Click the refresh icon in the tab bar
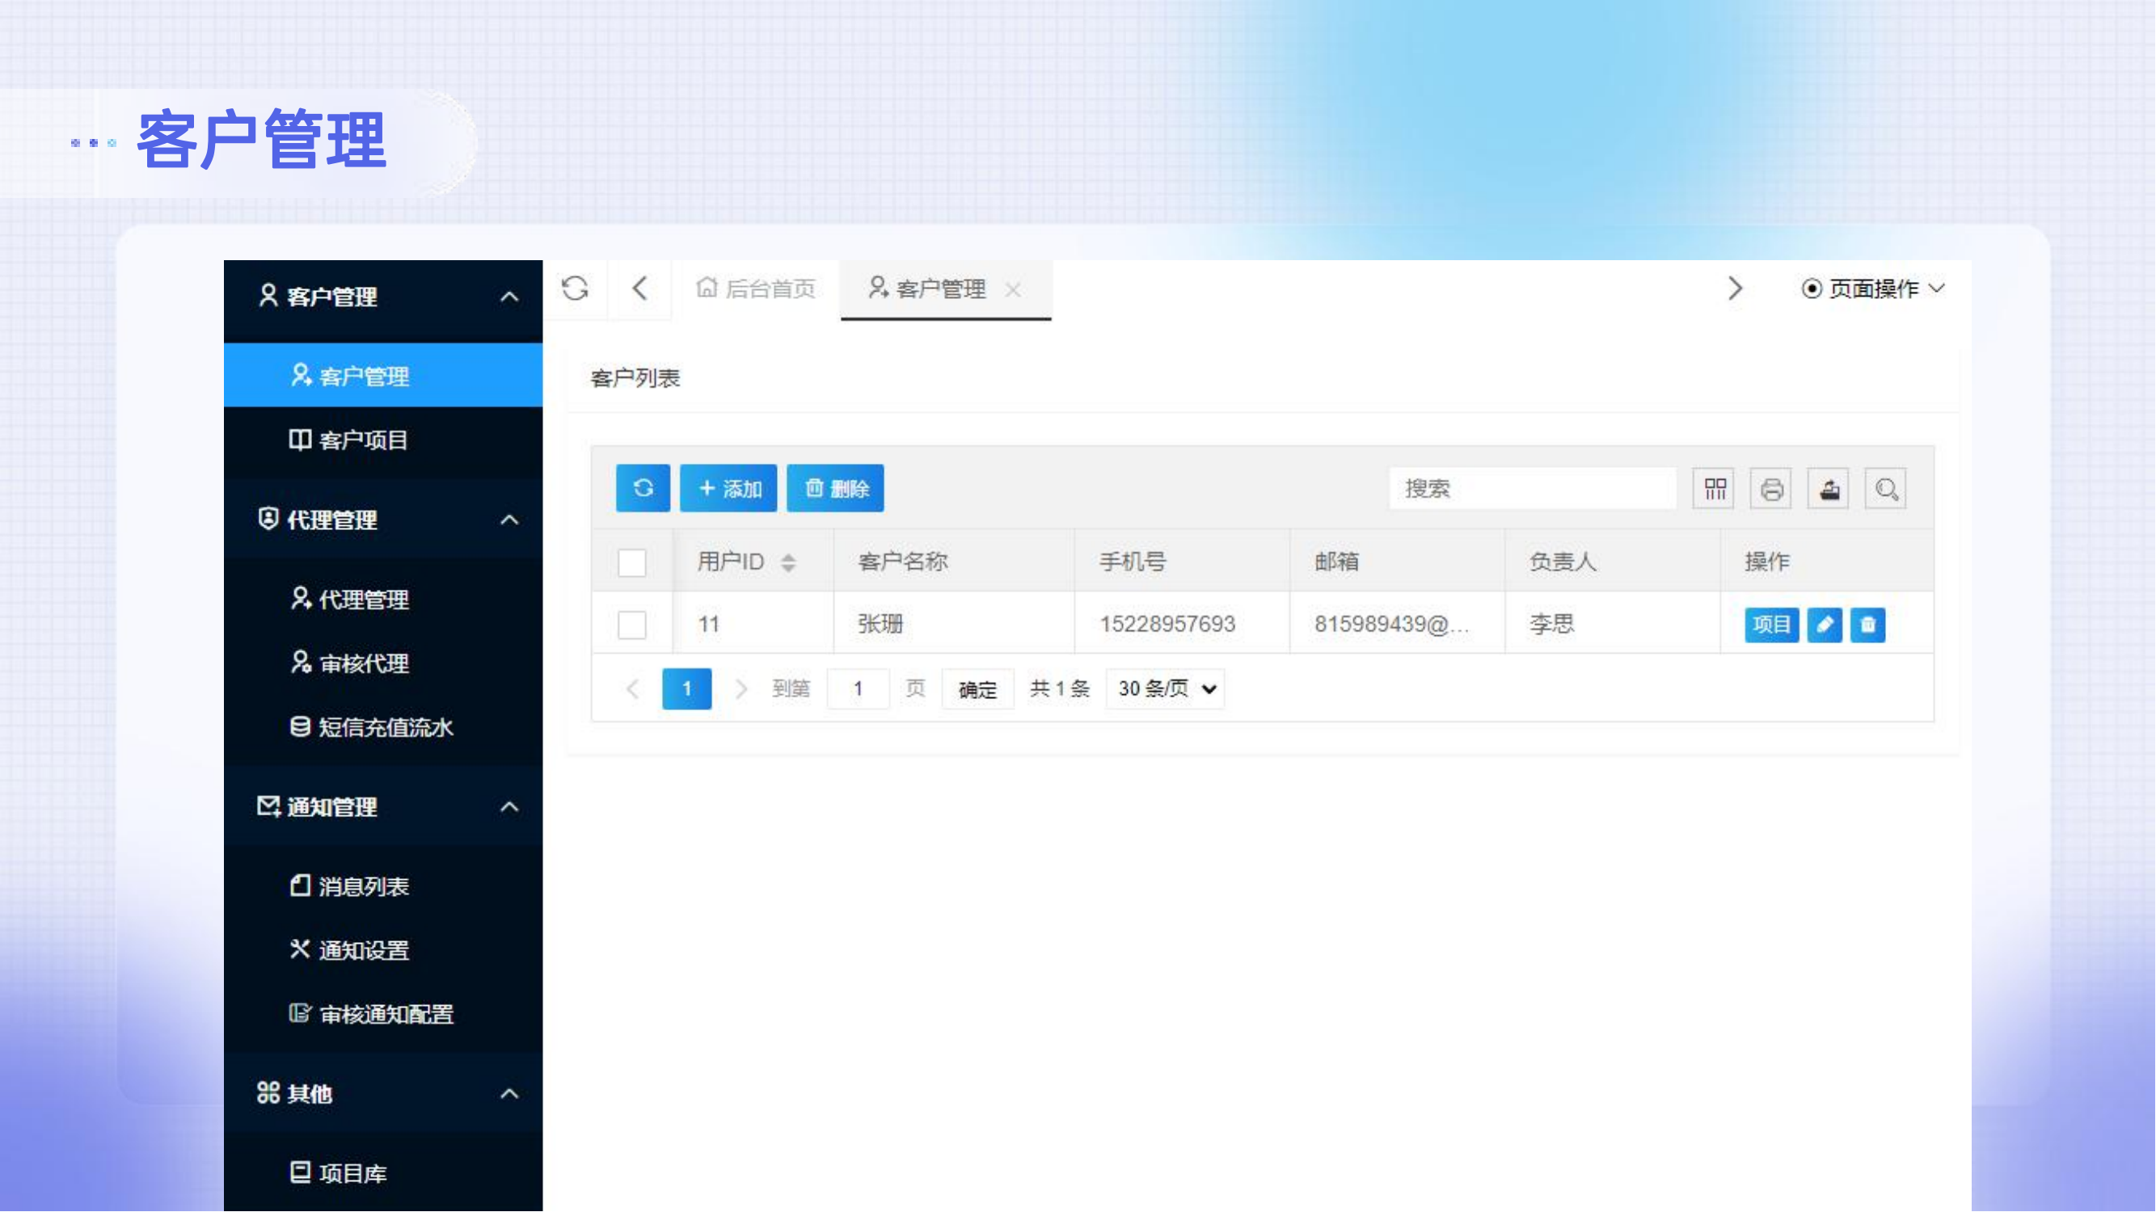Screen dimensions: 2156x1212 575,288
